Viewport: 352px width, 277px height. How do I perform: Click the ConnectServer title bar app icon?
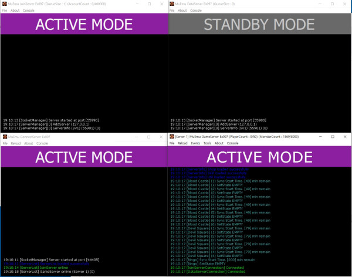(5, 137)
